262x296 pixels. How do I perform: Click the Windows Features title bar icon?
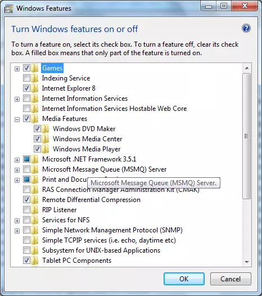(x=8, y=8)
